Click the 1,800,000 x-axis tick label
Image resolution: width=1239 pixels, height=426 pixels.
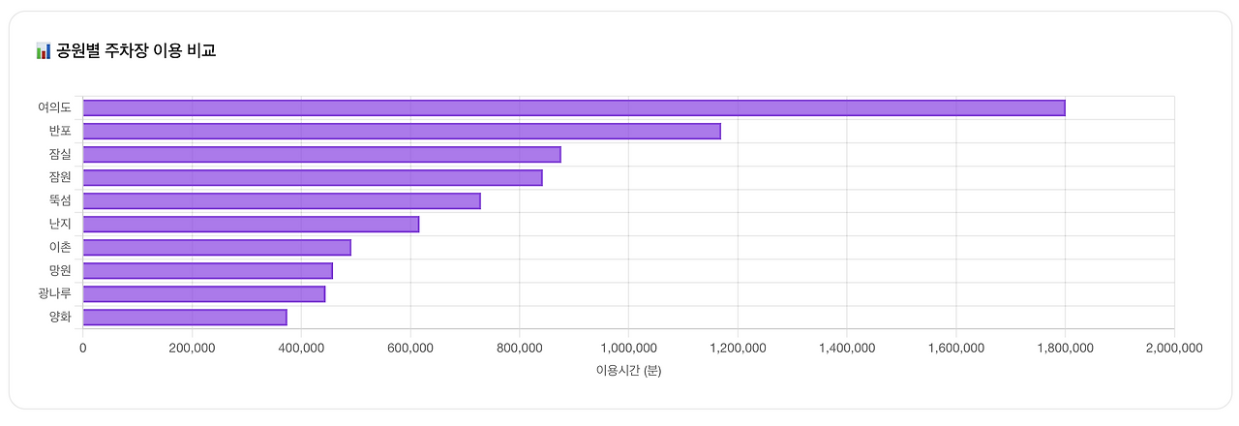click(x=1065, y=347)
